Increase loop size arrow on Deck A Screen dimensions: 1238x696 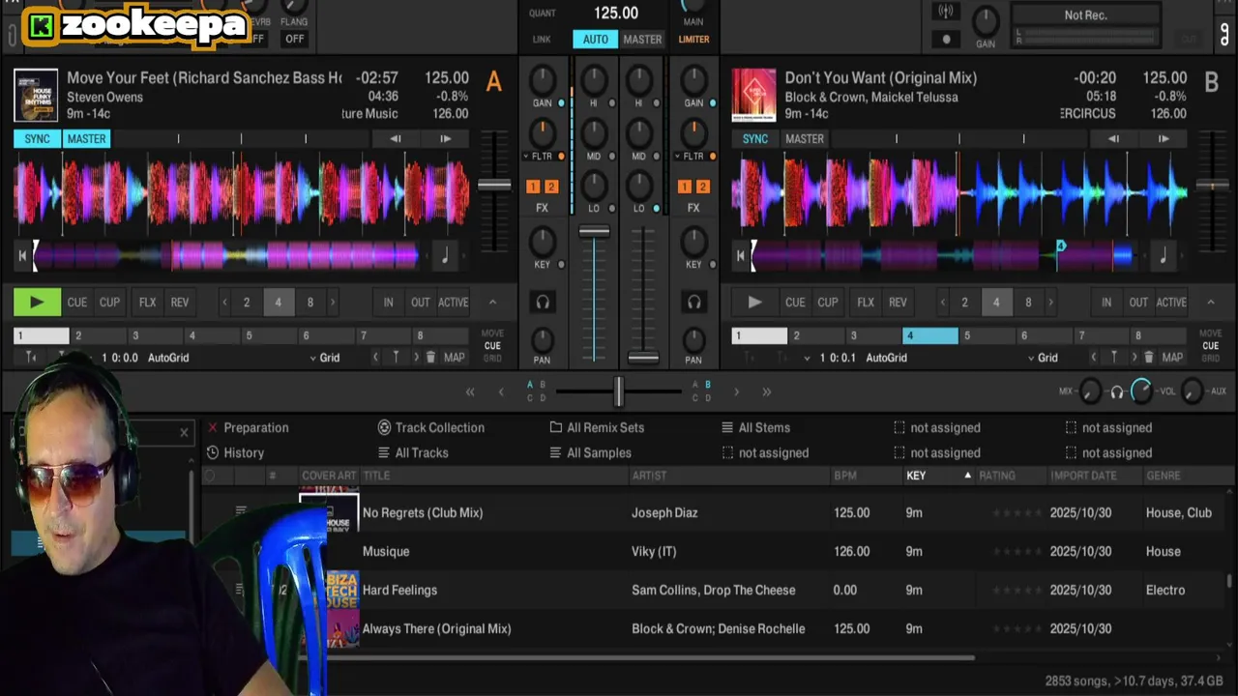point(333,303)
